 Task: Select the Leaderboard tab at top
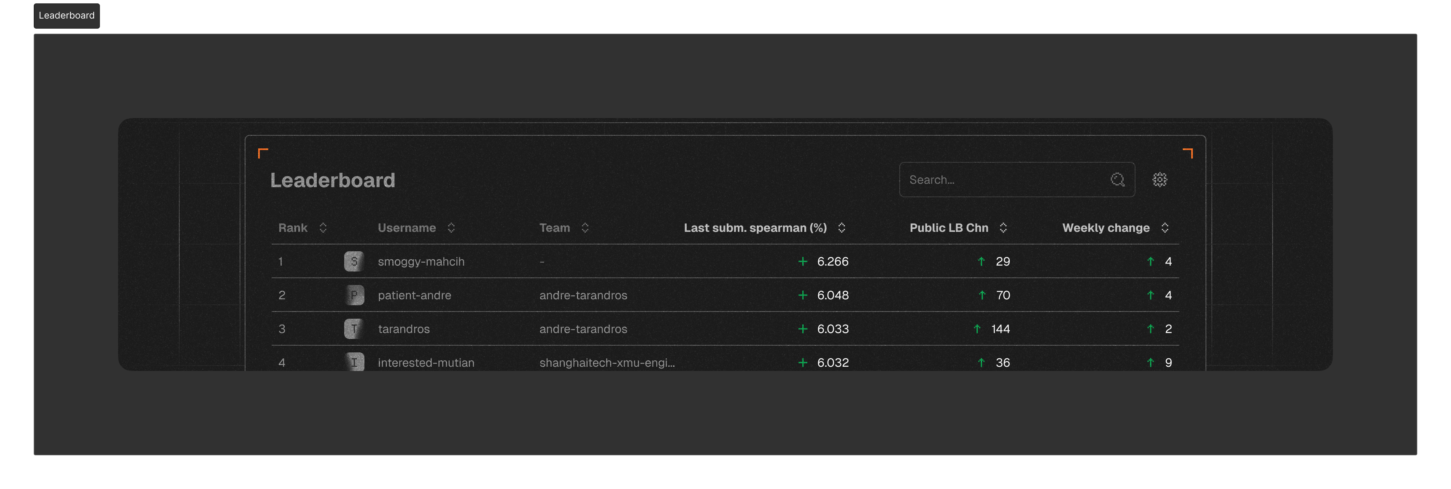click(x=67, y=15)
